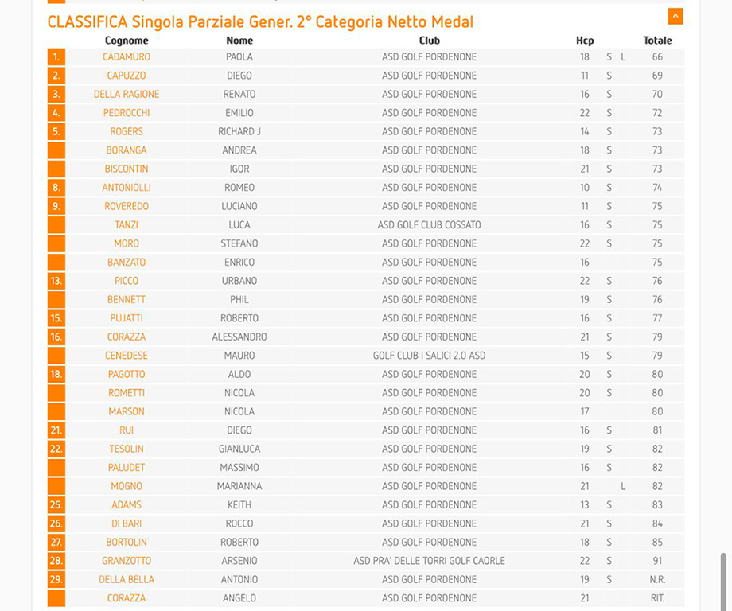Open the DELLA BELLA player link
This screenshot has height=611, width=732.
(127, 580)
